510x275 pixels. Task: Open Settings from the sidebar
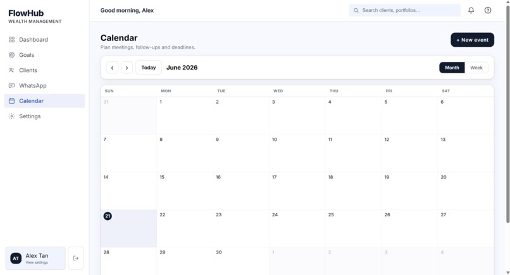(44, 116)
